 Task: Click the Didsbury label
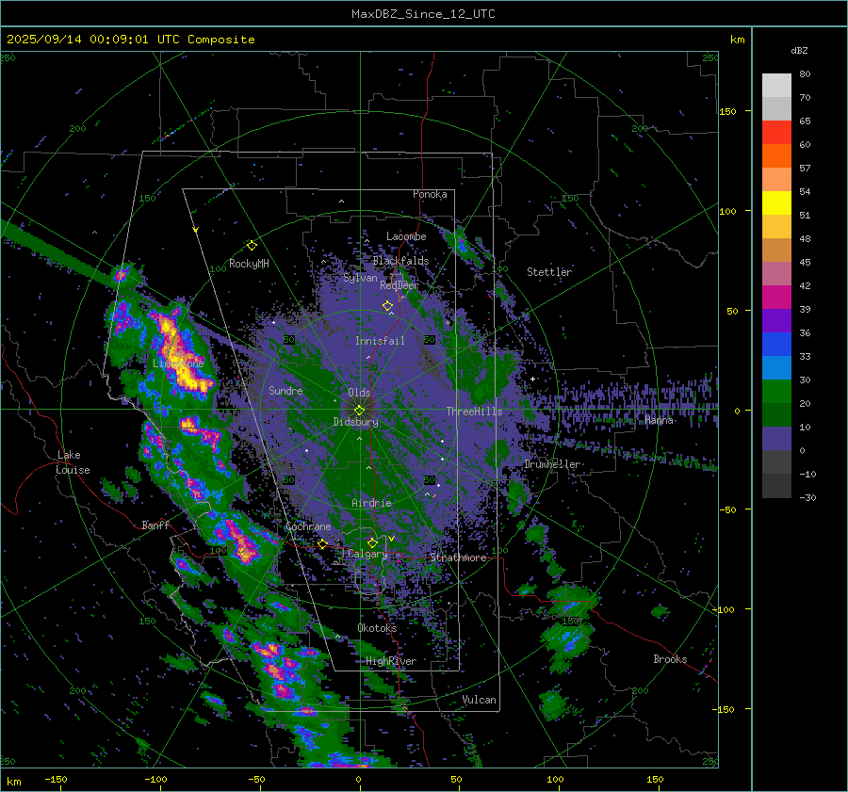355,422
